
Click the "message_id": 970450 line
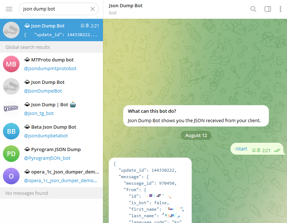(x=150, y=183)
